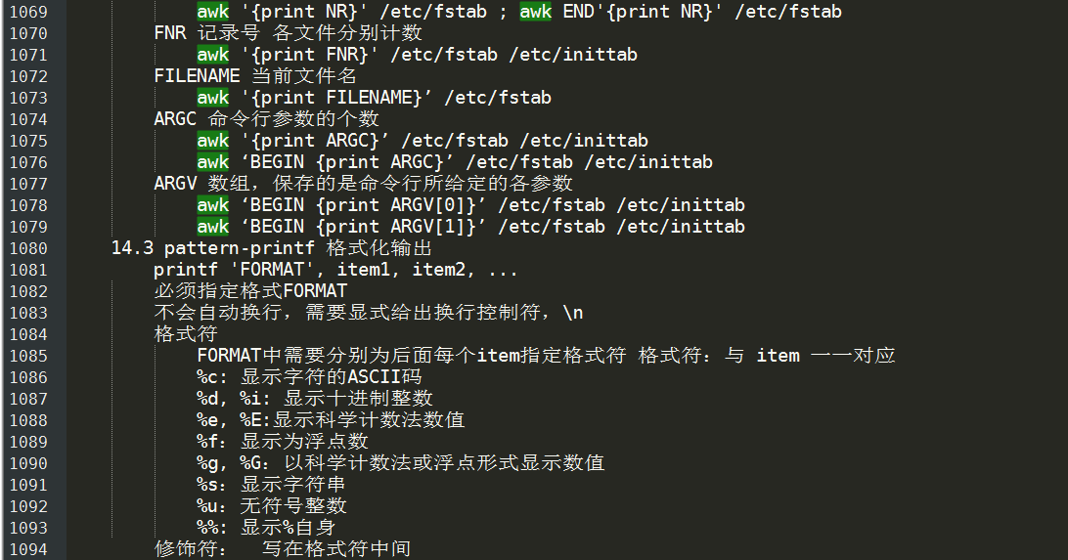
Task: Click the '%c: 显示字符的ASCII码' line
Action: (309, 377)
